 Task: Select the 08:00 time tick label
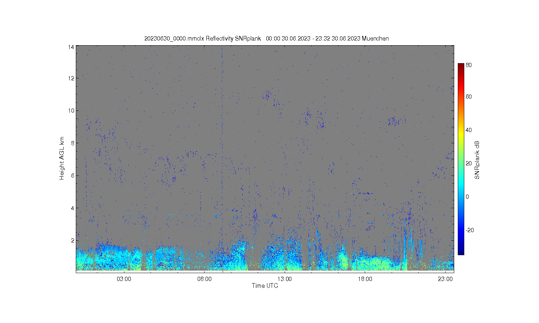(x=204, y=279)
